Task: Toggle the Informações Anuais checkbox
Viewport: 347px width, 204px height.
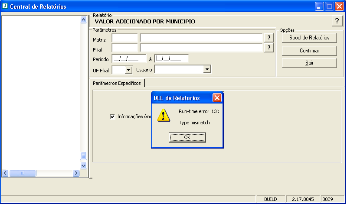Action: pos(112,117)
